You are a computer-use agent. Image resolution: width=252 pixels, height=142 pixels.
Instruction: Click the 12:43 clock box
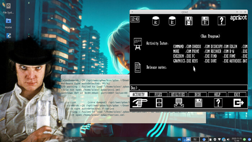click(135, 19)
